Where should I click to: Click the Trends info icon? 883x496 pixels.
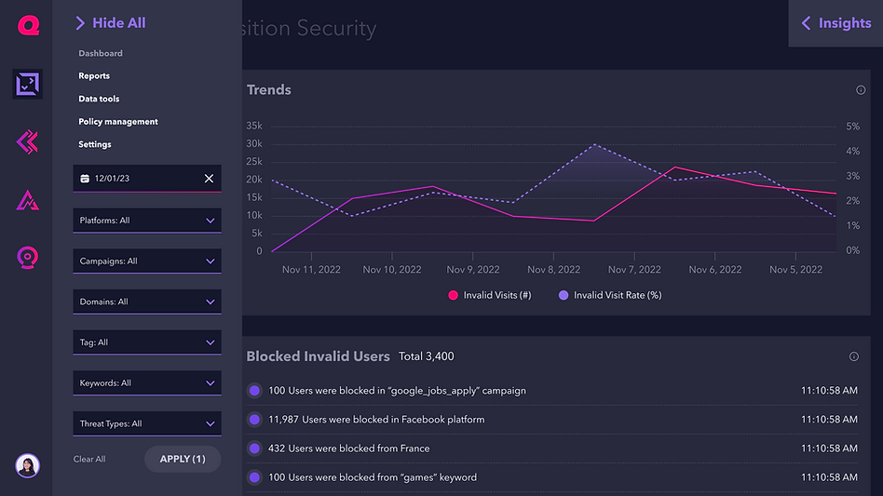[x=861, y=90]
